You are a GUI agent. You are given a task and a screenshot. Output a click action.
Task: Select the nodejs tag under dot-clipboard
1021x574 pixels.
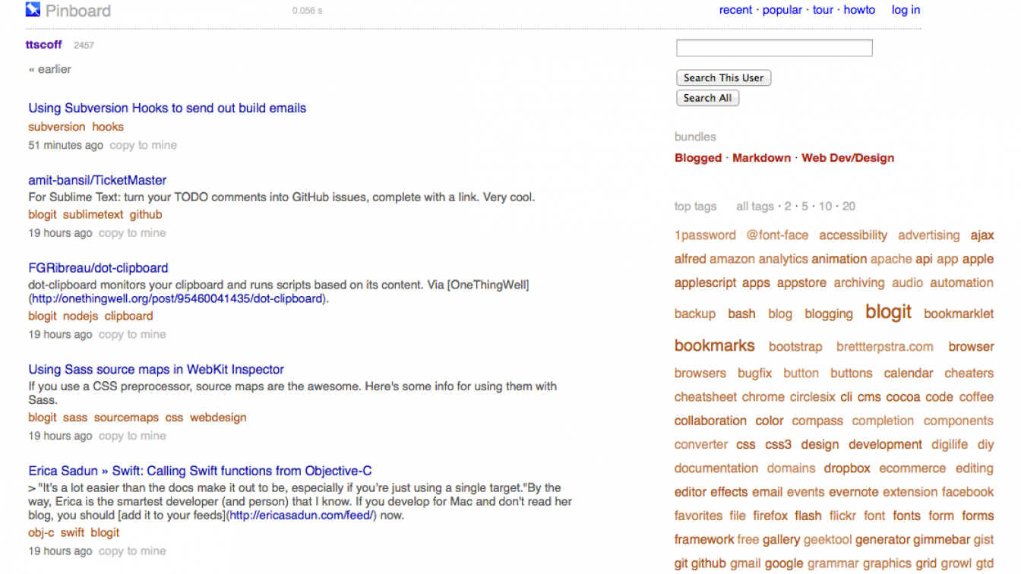click(x=81, y=316)
